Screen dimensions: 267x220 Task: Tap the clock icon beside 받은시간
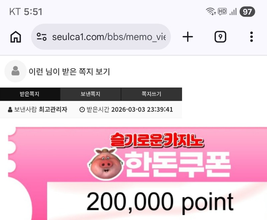(82, 109)
